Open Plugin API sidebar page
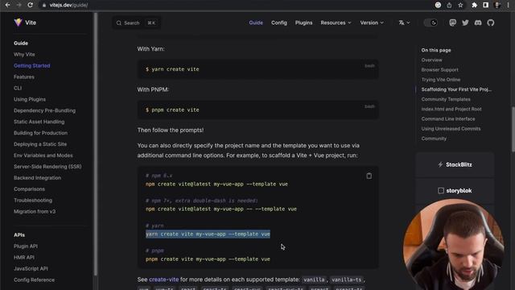 26,246
